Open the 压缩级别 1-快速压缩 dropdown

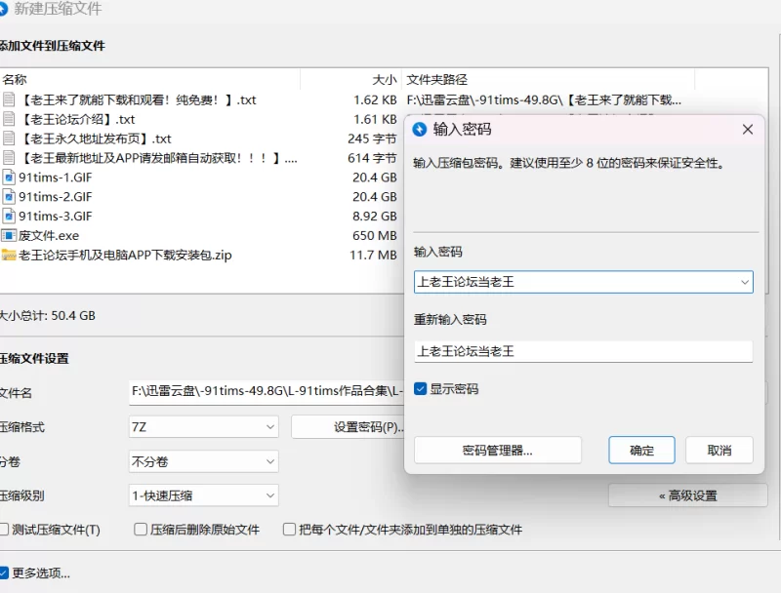pos(204,495)
